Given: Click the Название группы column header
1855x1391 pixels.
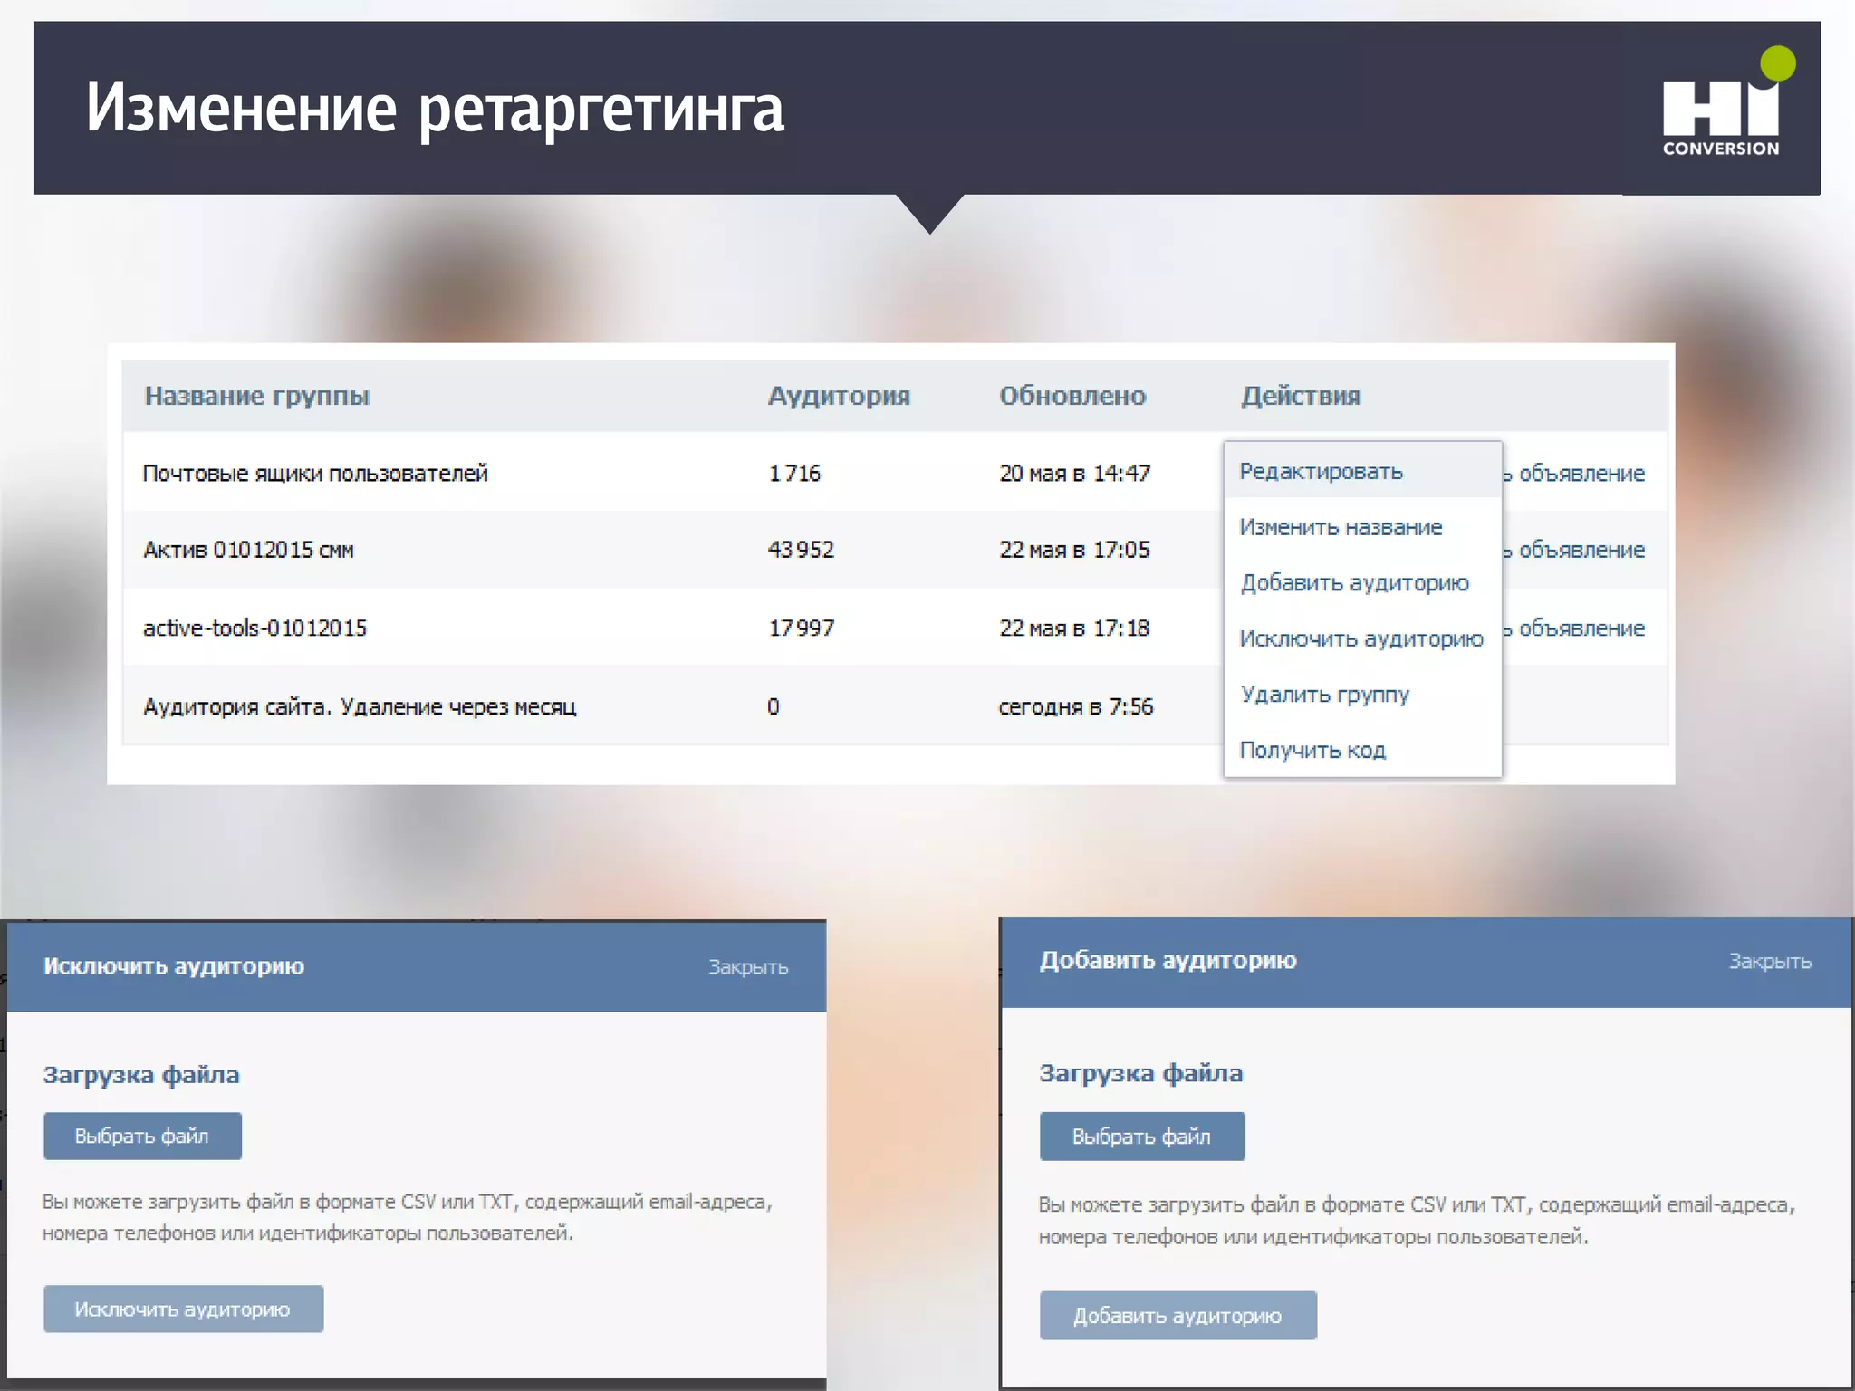Looking at the screenshot, I should 257,396.
